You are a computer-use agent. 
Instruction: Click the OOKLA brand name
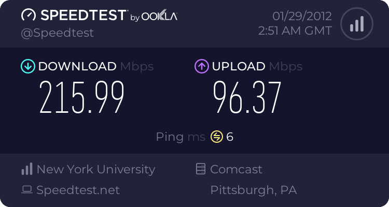tap(160, 17)
